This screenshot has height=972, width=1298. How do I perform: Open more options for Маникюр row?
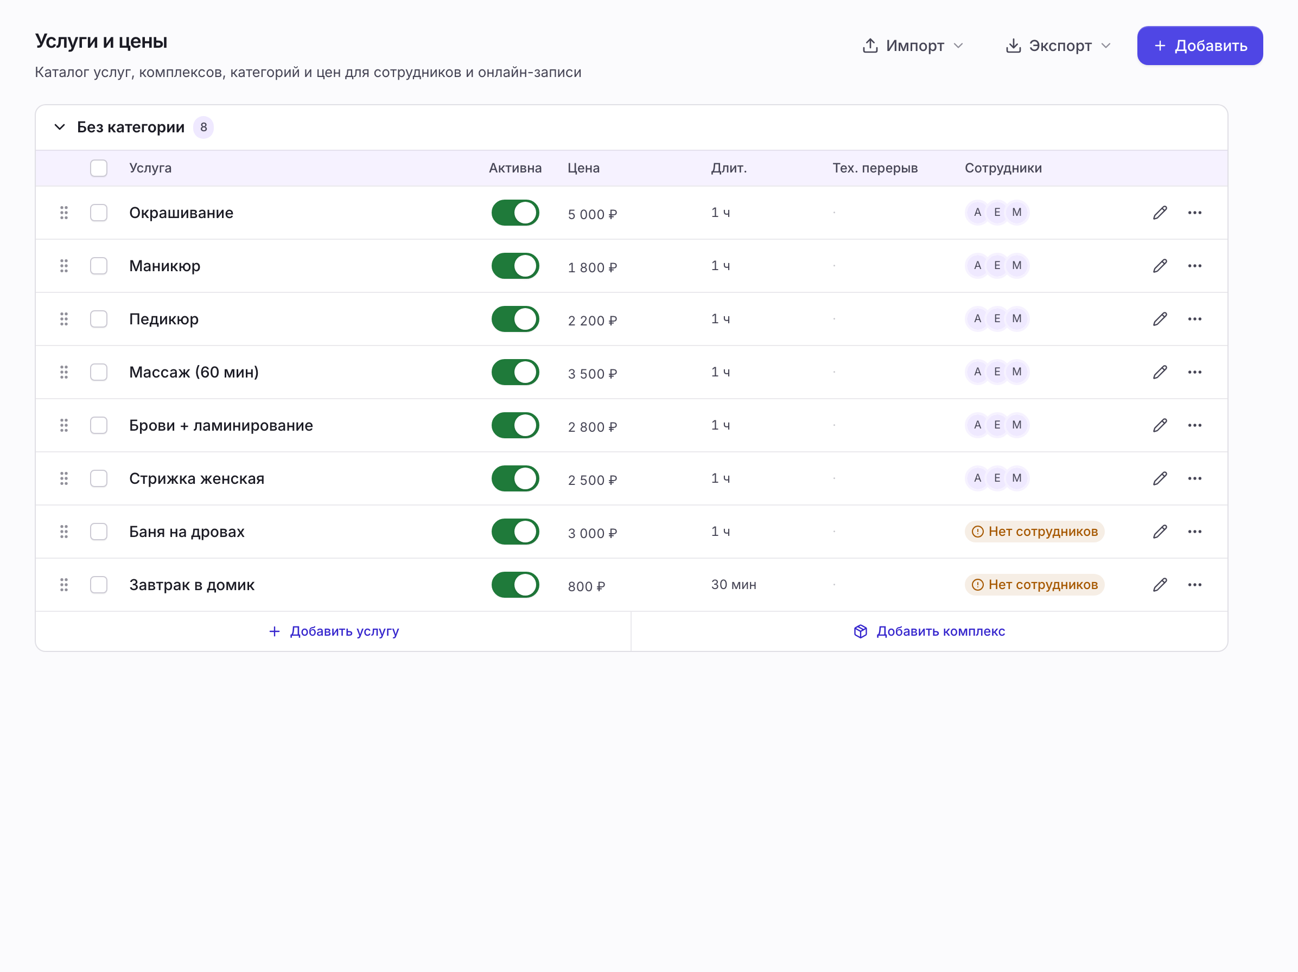(x=1194, y=266)
